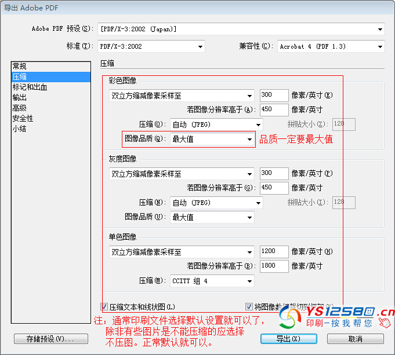Select 标记和出血 in the category list
This screenshot has height=355, width=395.
click(30, 87)
